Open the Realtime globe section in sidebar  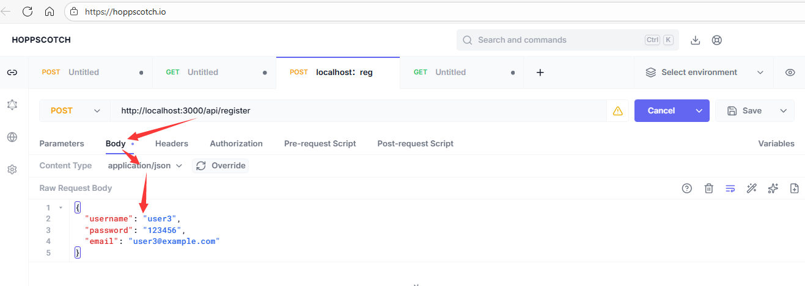coord(12,137)
